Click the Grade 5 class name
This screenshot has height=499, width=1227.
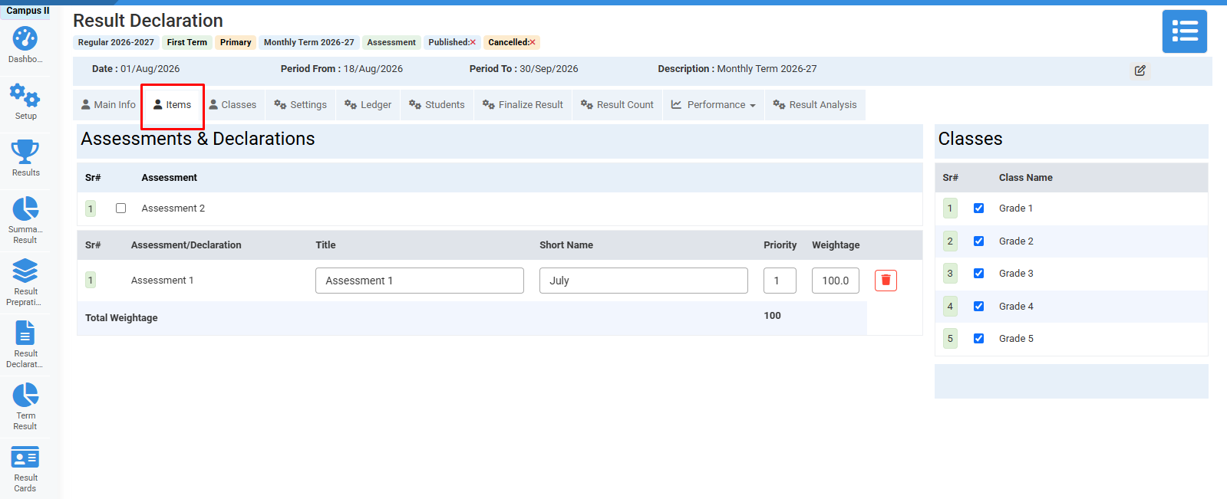[1016, 339]
